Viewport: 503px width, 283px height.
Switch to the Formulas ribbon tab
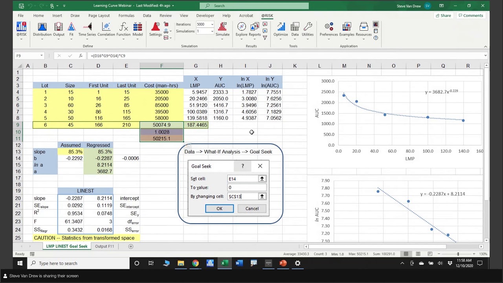(127, 16)
